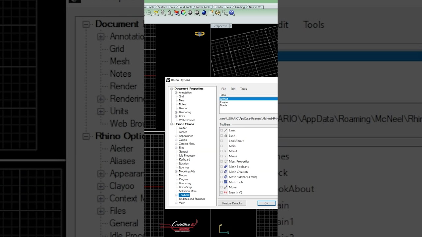Viewport: 422px width, 237px height.
Task: Click the Move icon in toolbars list
Action: pos(226,187)
